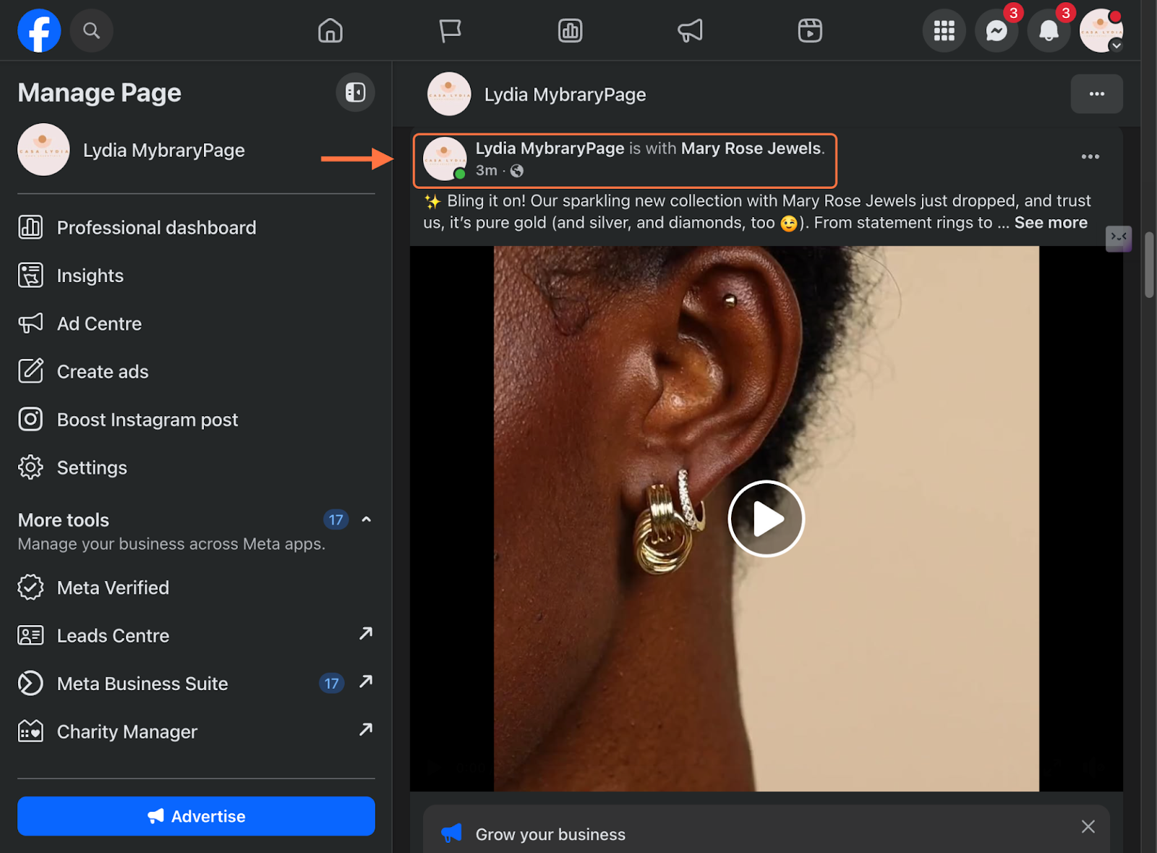The height and width of the screenshot is (853, 1157).
Task: Open post options three-dot menu
Action: (x=1090, y=157)
